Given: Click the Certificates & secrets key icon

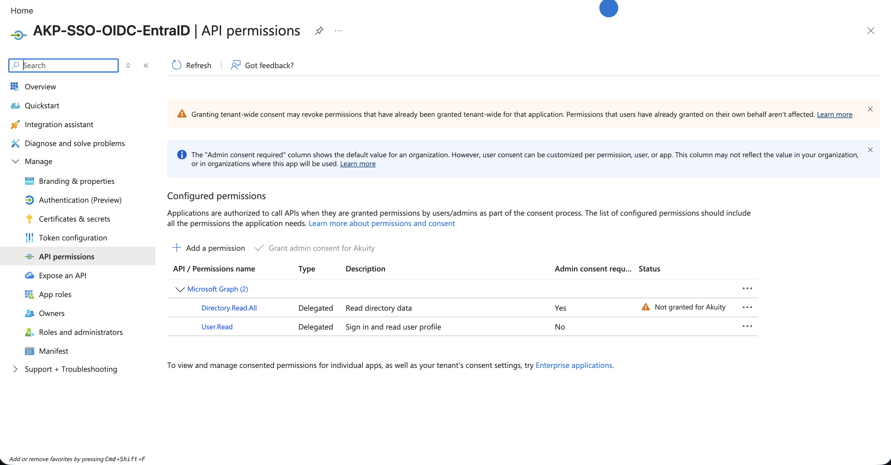Looking at the screenshot, I should 30,219.
